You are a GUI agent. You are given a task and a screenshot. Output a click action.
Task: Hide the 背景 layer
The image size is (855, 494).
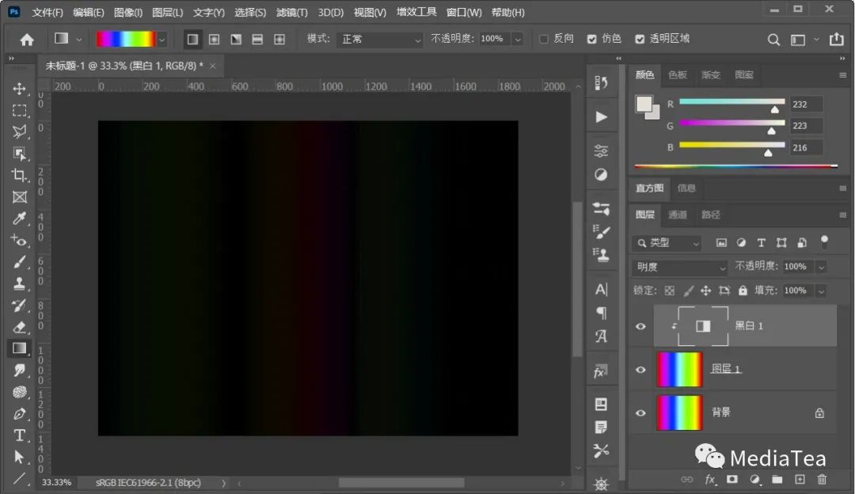pos(640,412)
